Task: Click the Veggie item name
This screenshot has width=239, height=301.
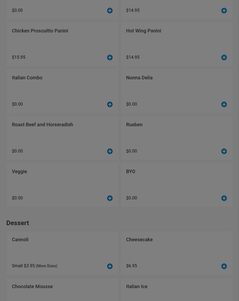Action: 19,171
